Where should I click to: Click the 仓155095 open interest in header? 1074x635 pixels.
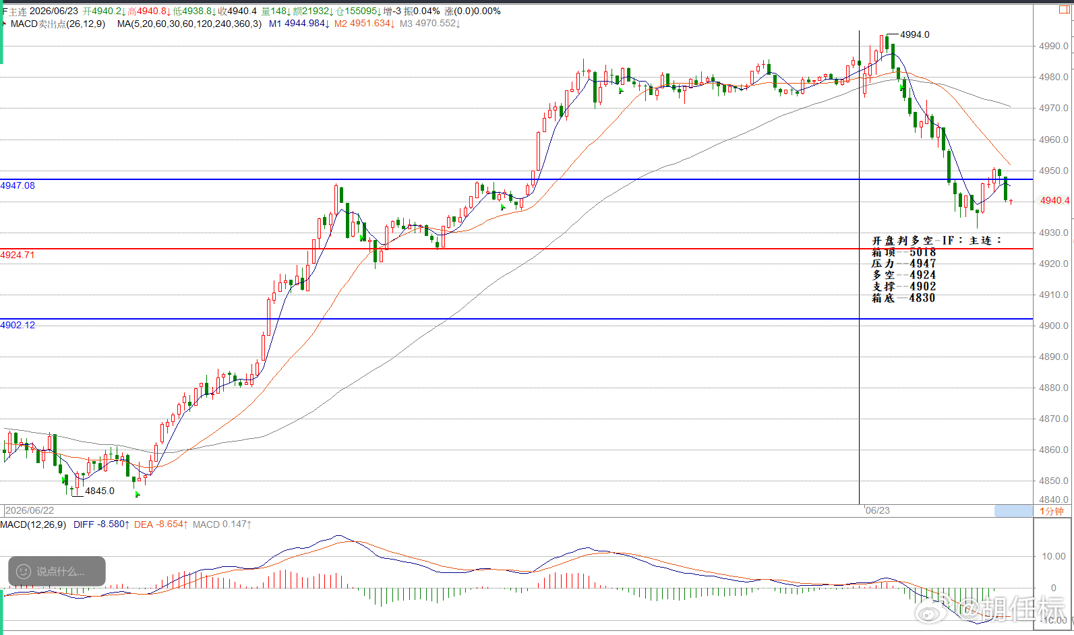(x=359, y=11)
